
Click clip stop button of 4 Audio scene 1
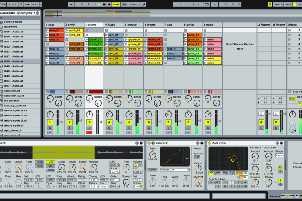(x=106, y=30)
